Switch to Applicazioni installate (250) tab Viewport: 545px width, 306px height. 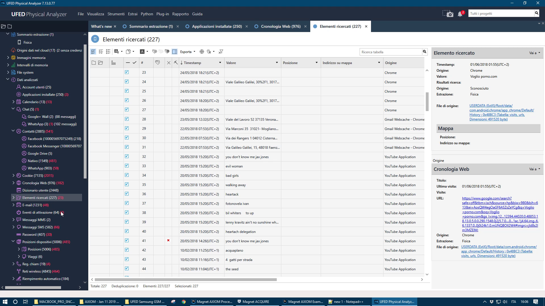(x=217, y=26)
